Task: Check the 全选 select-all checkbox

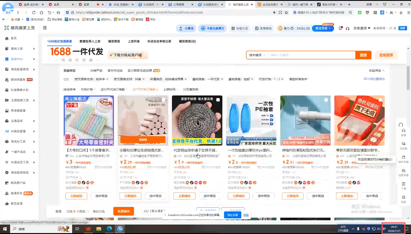Action: pyautogui.click(x=59, y=211)
